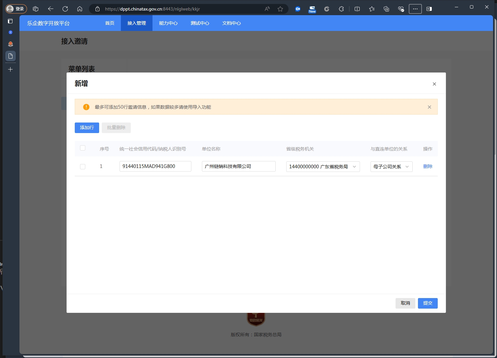Switch to 文档中心 tab
The width and height of the screenshot is (497, 358).
[231, 23]
